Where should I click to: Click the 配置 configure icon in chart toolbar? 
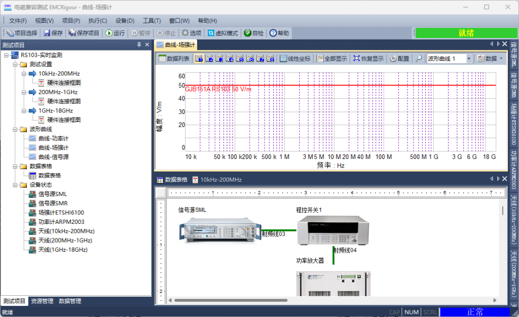coord(399,59)
